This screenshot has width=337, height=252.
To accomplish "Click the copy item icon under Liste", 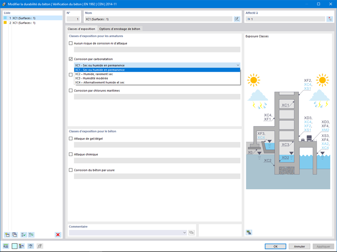I will [15, 235].
